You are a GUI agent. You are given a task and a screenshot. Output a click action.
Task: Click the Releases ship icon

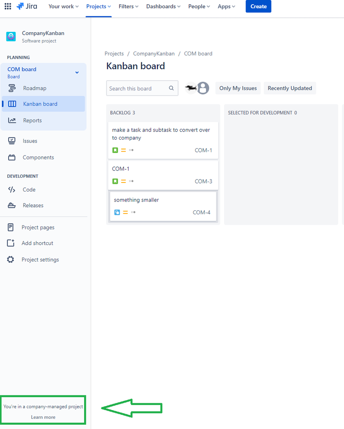(12, 205)
